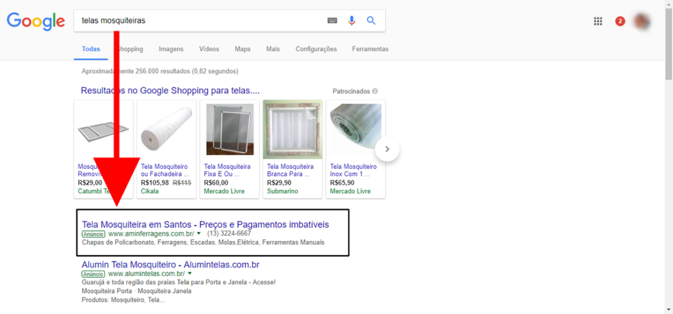
Task: Expand dropdown beside alumintelas.com.br URL
Action: point(189,273)
